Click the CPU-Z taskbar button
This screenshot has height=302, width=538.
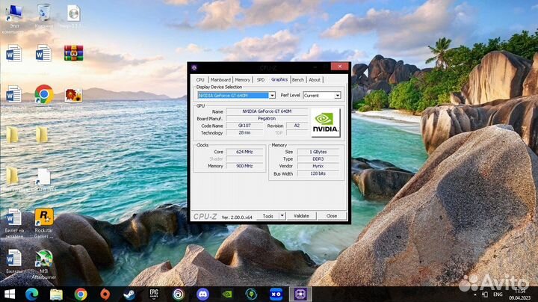point(300,294)
